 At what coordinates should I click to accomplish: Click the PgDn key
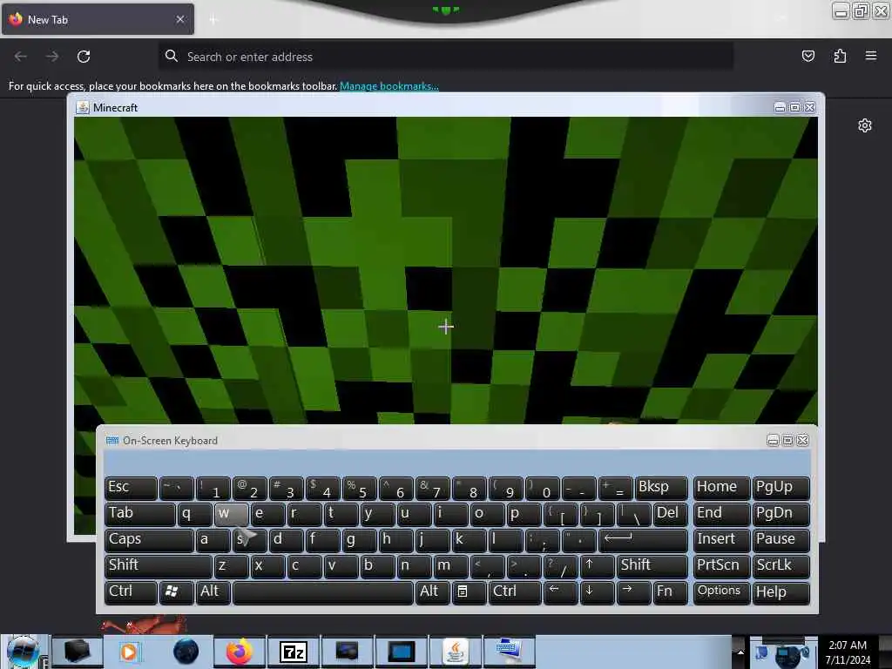(x=780, y=514)
